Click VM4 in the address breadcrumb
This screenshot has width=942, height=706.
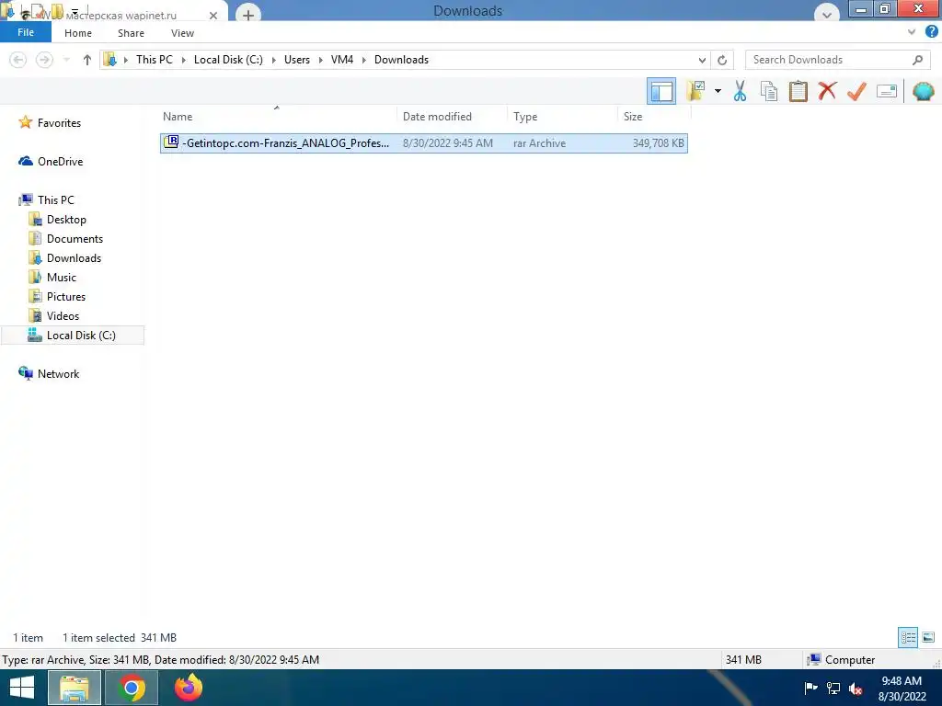pyautogui.click(x=342, y=60)
